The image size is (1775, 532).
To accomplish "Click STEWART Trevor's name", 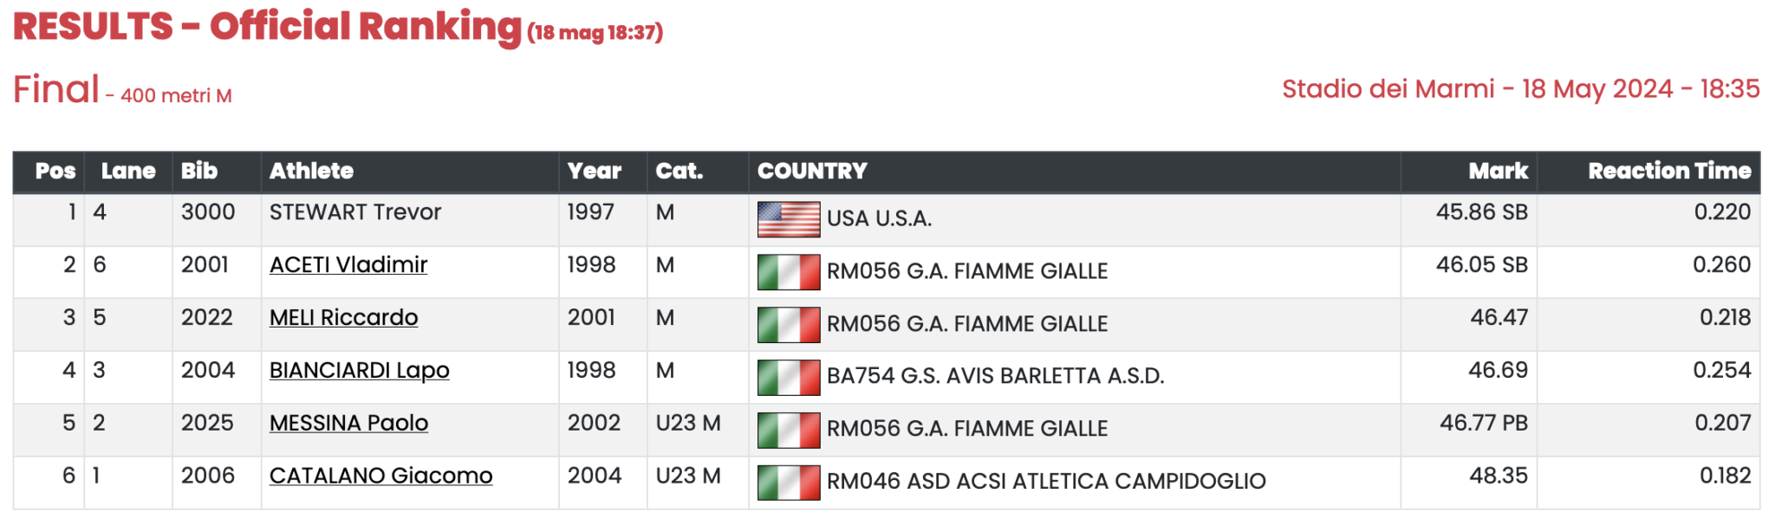I will tap(355, 212).
